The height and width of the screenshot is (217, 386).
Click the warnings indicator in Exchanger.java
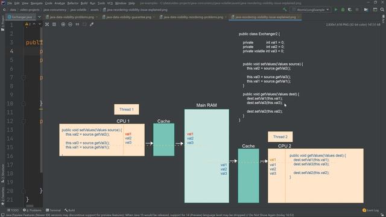point(28,24)
